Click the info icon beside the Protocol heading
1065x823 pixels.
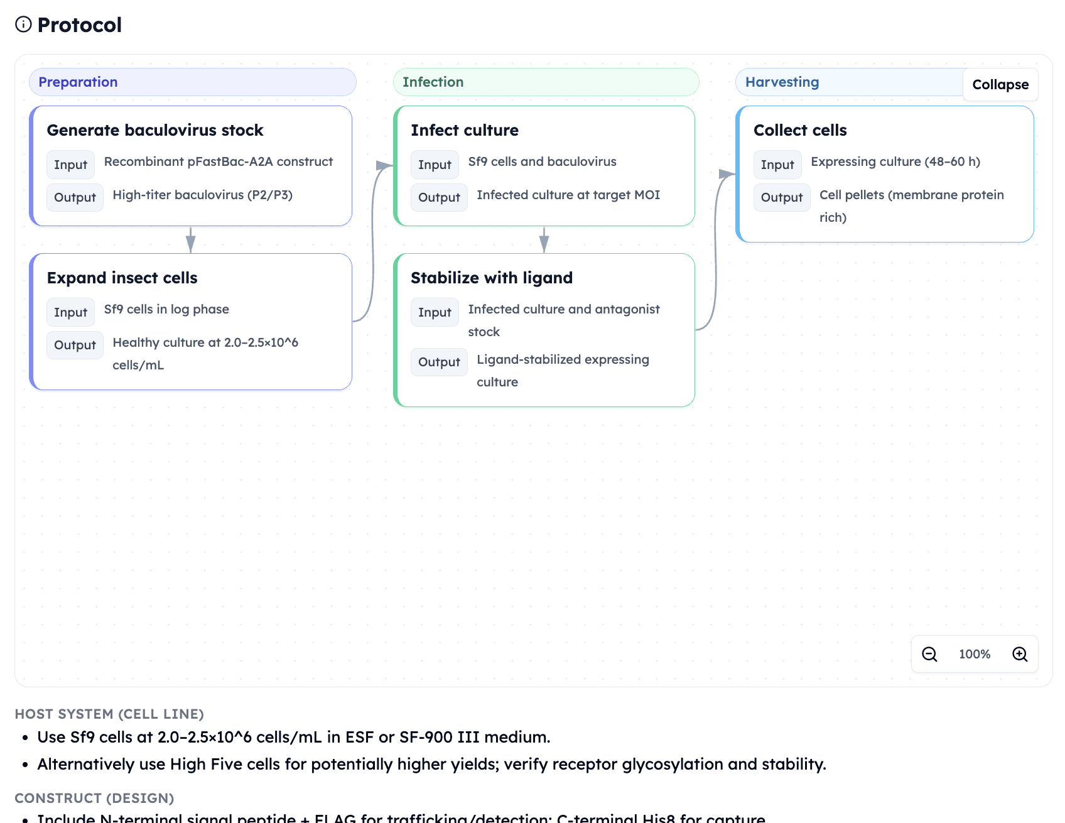[x=23, y=25]
